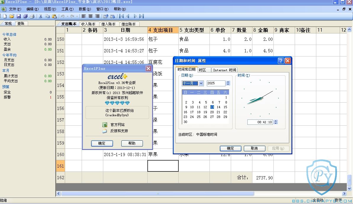Click the total cell showing 2737.90
This screenshot has height=204, width=353.
point(263,177)
